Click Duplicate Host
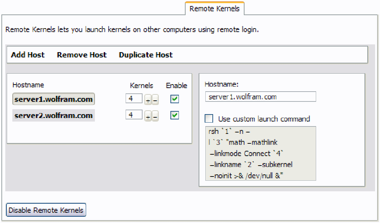The height and width of the screenshot is (223, 380). point(146,55)
